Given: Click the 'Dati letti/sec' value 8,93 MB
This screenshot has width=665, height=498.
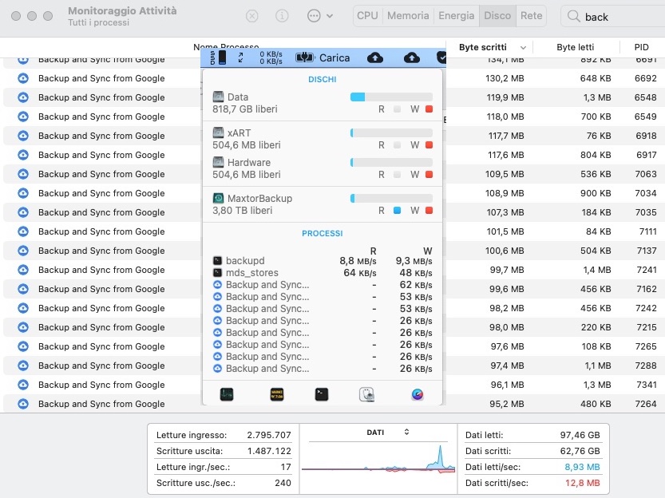Looking at the screenshot, I should (x=582, y=467).
